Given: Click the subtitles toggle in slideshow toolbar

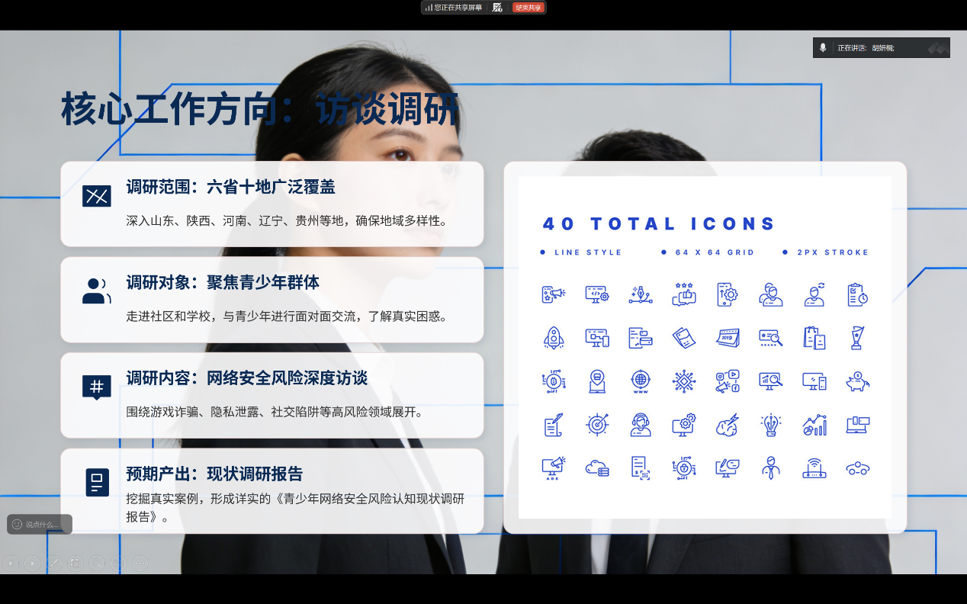Looking at the screenshot, I should coord(118,564).
